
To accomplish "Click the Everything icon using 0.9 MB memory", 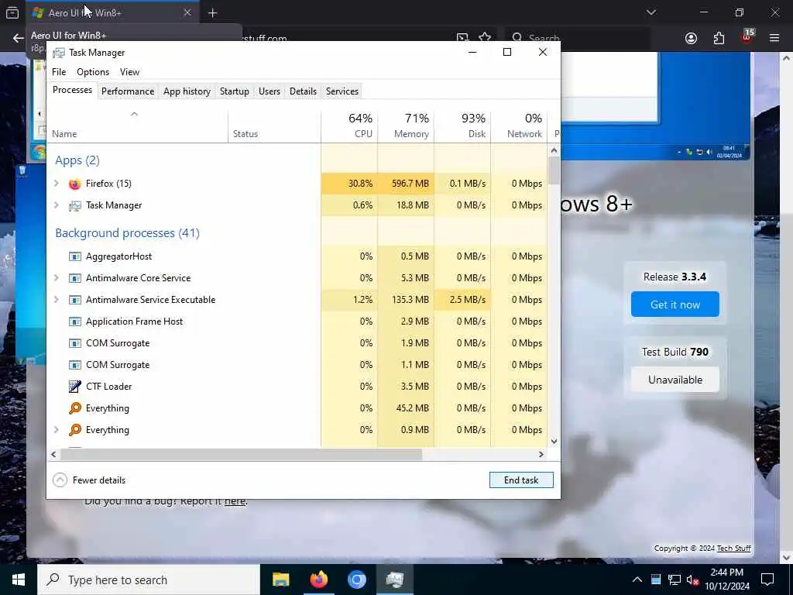I will pyautogui.click(x=75, y=430).
